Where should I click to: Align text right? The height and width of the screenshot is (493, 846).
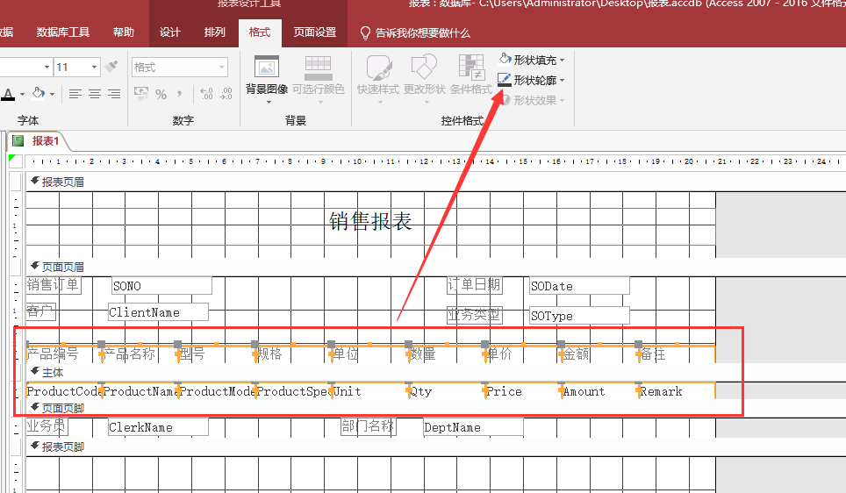114,95
